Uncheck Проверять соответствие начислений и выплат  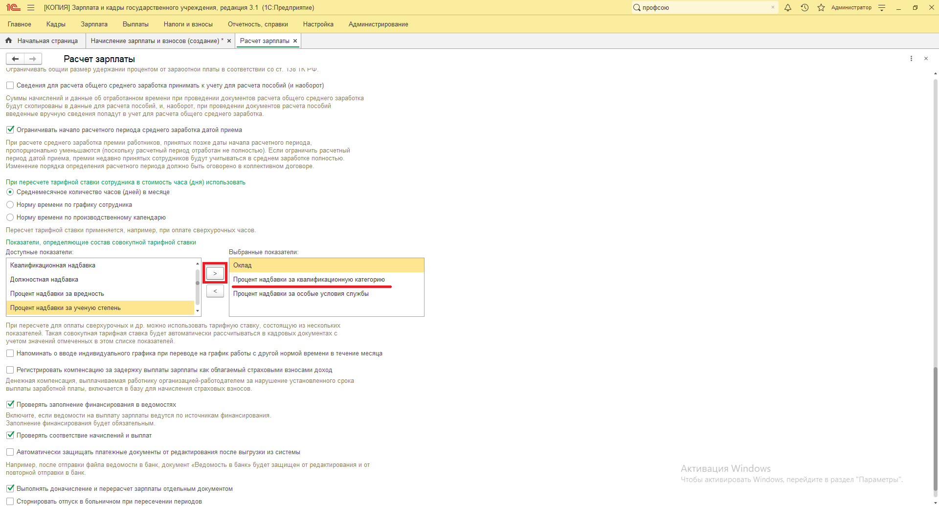pos(10,436)
